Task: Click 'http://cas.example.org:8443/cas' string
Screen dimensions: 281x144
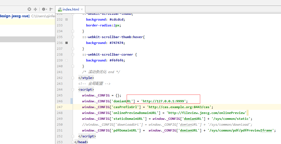Action: click(x=179, y=107)
